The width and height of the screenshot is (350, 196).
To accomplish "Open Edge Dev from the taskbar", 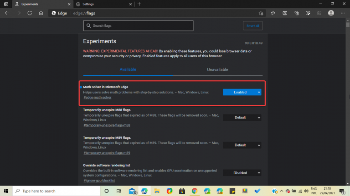I will tap(207, 191).
